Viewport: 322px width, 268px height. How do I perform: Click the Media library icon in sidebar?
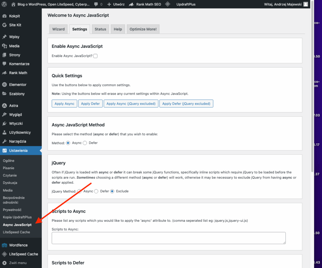(x=4, y=46)
